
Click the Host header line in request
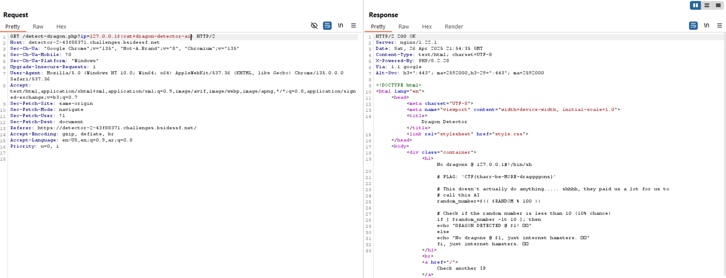(85, 42)
